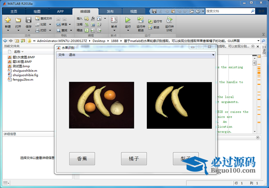269x188 pixels.
Task: Click the 断点 (Breakpoints) icon
Action: 114,20
